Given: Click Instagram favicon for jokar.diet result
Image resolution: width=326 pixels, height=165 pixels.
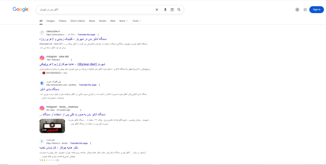Looking at the screenshot, I should coord(42,58).
